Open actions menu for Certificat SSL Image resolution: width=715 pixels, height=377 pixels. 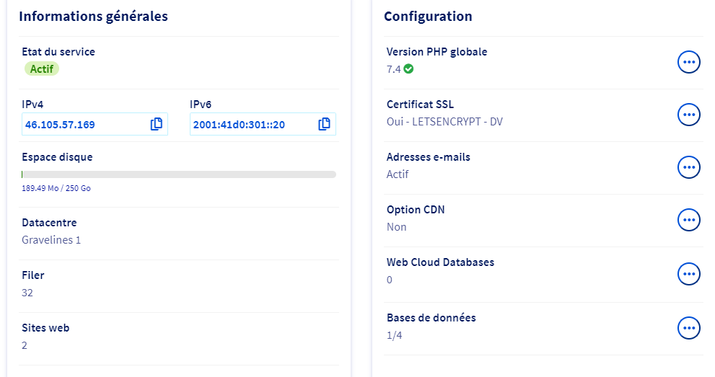click(x=689, y=115)
